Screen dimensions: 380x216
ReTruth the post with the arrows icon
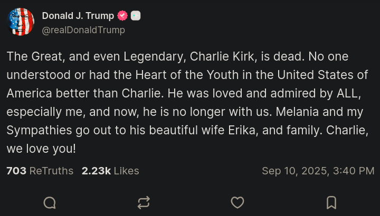144,203
